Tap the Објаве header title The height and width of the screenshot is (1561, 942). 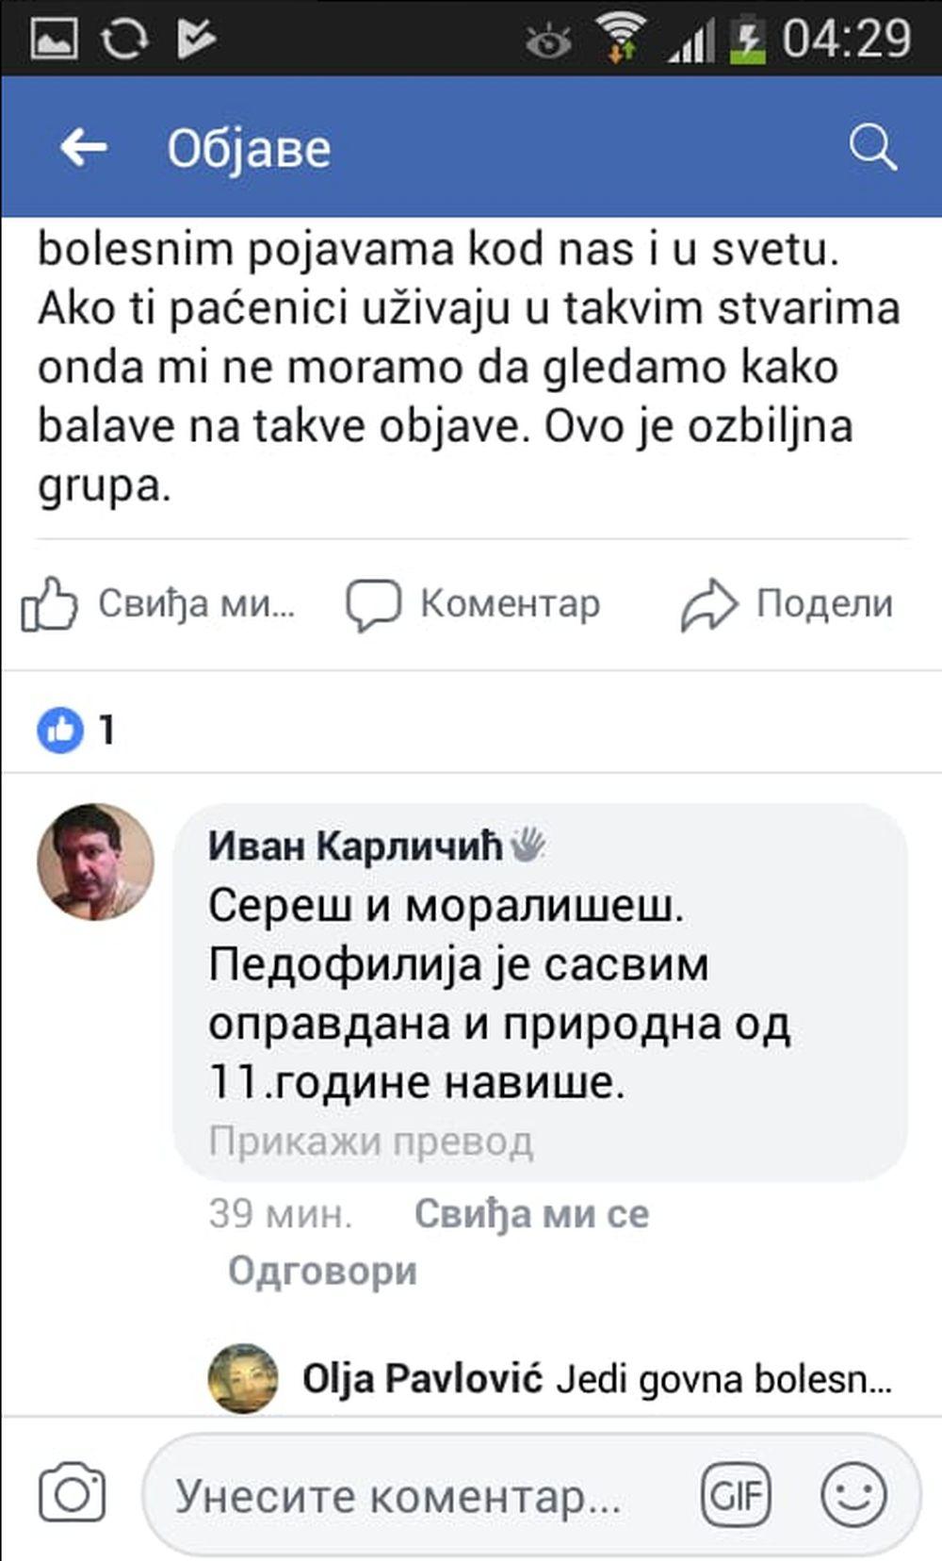pyautogui.click(x=250, y=149)
